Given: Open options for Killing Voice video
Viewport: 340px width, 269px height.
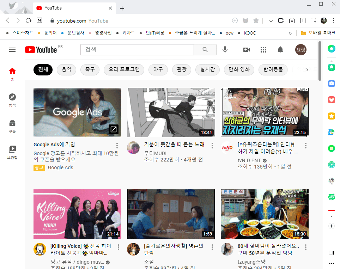Looking at the screenshot, I should click(x=119, y=247).
